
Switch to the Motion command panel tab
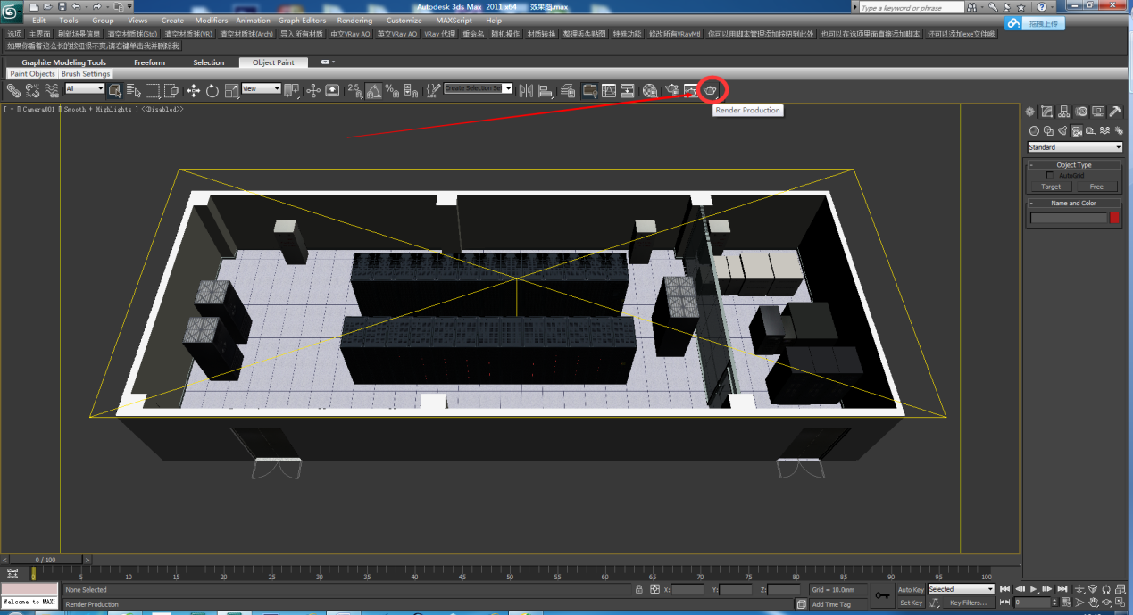coord(1081,112)
